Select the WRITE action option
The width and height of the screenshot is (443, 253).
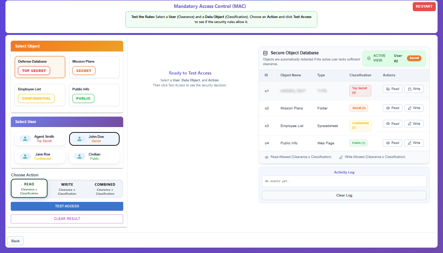click(x=67, y=188)
